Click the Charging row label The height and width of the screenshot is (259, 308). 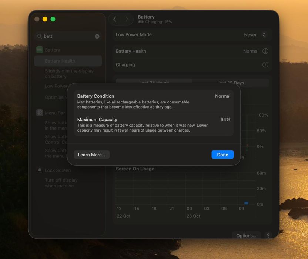click(125, 65)
